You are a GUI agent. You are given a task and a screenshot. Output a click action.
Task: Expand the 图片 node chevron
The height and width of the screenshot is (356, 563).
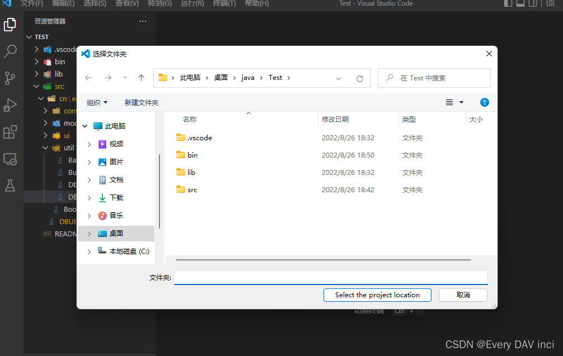coord(90,162)
